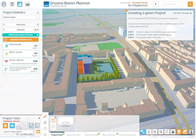Open the Entire Project dropdown
The height and width of the screenshot is (139, 196).
21,17
